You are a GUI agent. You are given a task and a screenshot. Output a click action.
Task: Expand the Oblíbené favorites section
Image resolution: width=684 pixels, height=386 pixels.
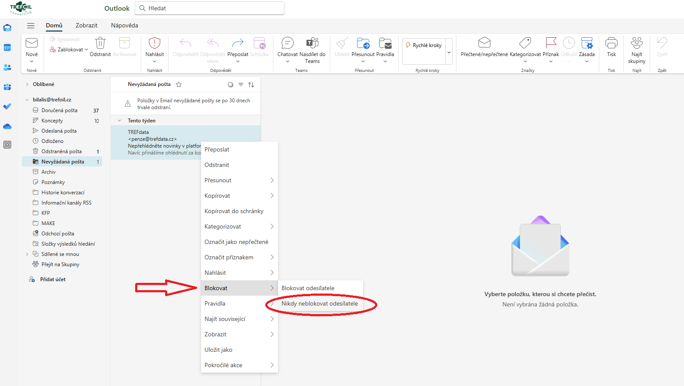coord(27,84)
